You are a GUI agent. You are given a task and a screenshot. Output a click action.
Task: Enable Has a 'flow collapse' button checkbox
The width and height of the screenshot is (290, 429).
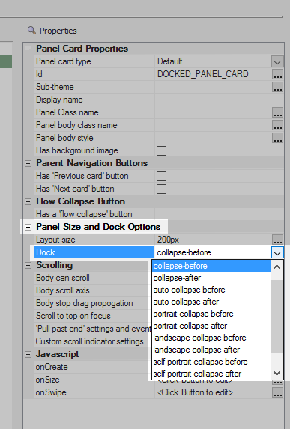point(161,214)
